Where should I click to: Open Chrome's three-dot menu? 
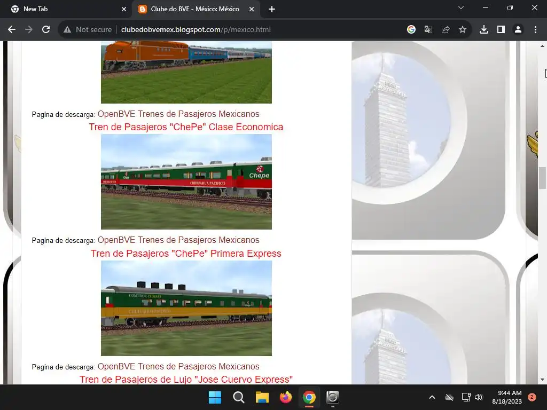pos(535,30)
